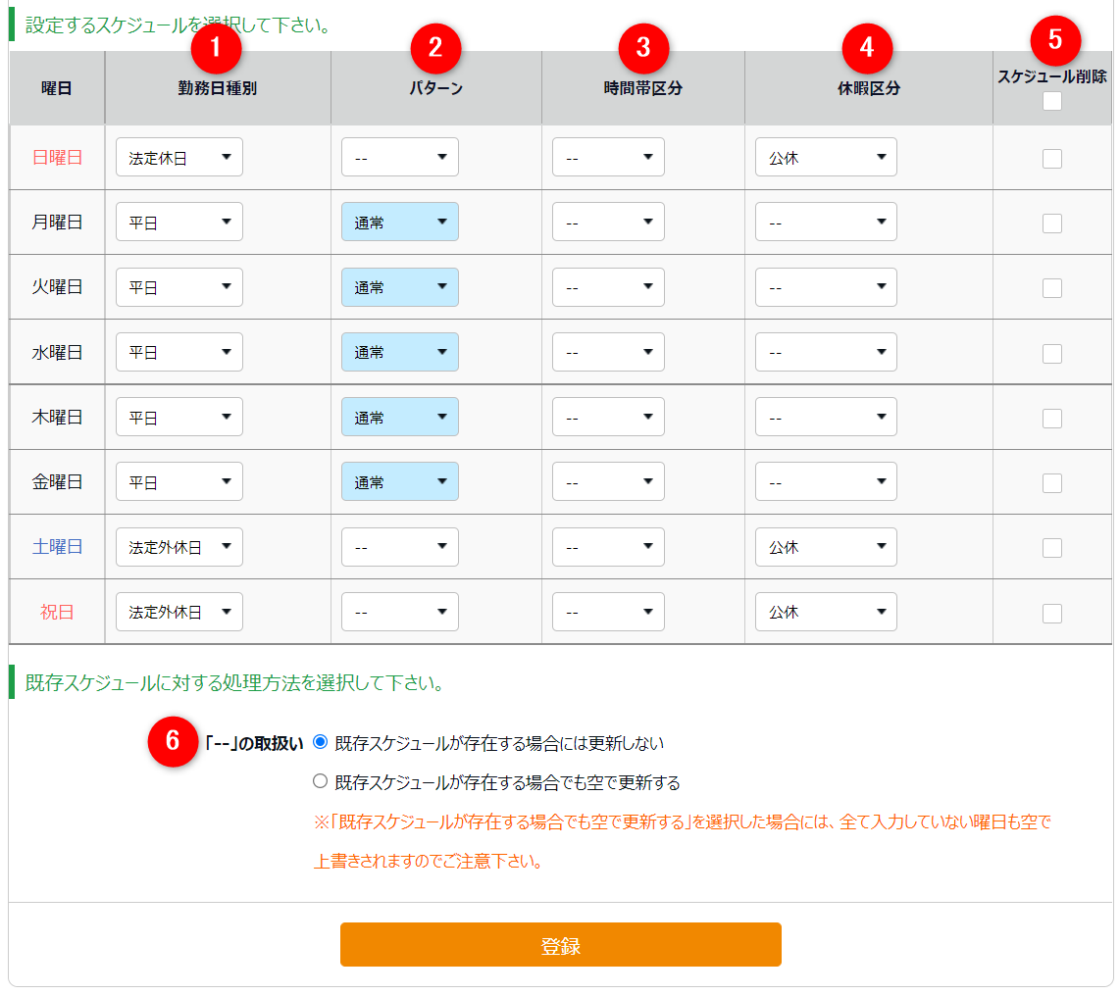1120x995 pixels.
Task: Click the red number 5 marker
Action: click(1054, 40)
